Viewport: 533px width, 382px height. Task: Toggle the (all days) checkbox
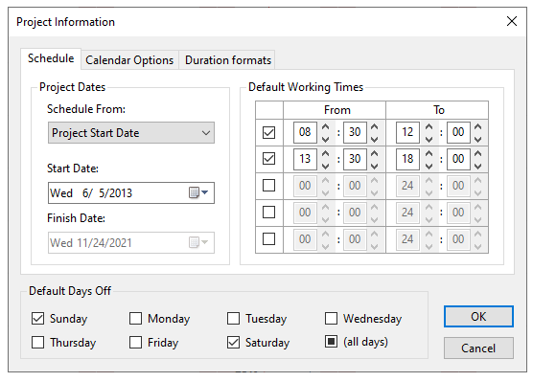coord(331,341)
